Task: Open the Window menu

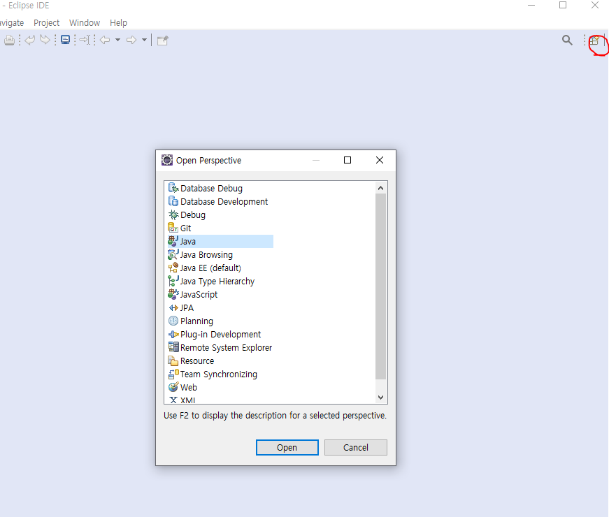Action: 85,23
